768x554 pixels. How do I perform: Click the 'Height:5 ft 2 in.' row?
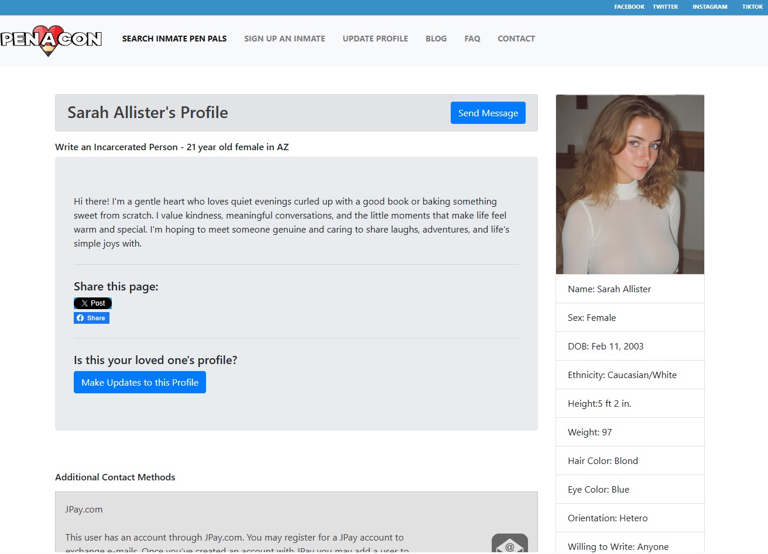(630, 403)
